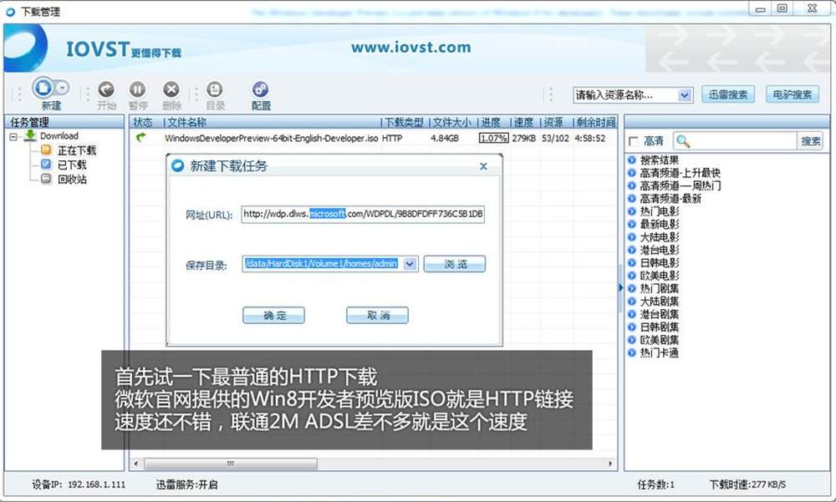Open the 热门剧集 category

click(659, 288)
